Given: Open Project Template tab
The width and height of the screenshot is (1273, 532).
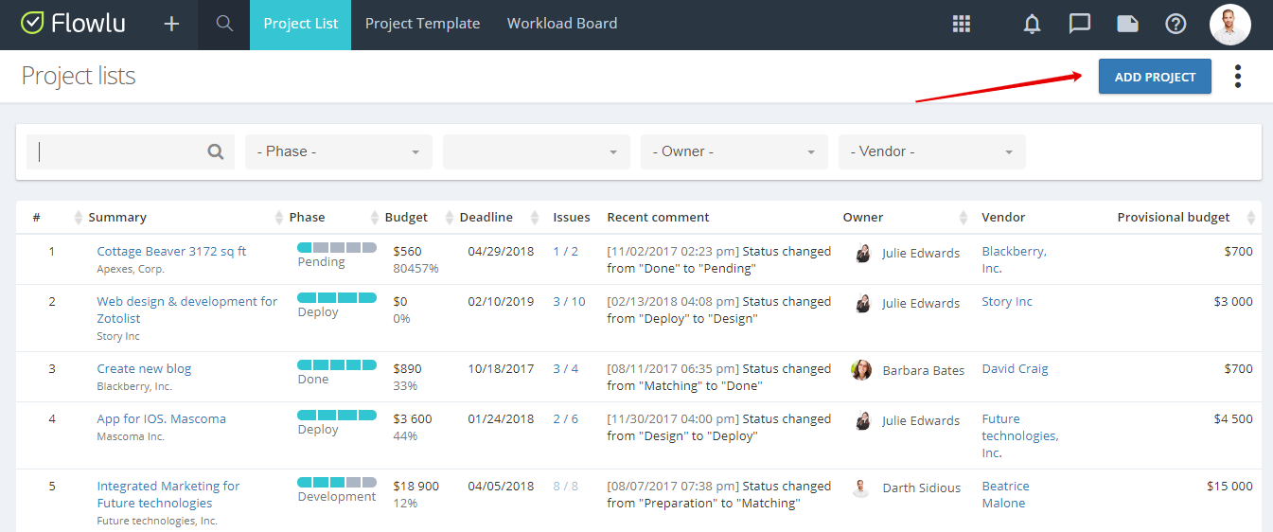Looking at the screenshot, I should point(422,25).
